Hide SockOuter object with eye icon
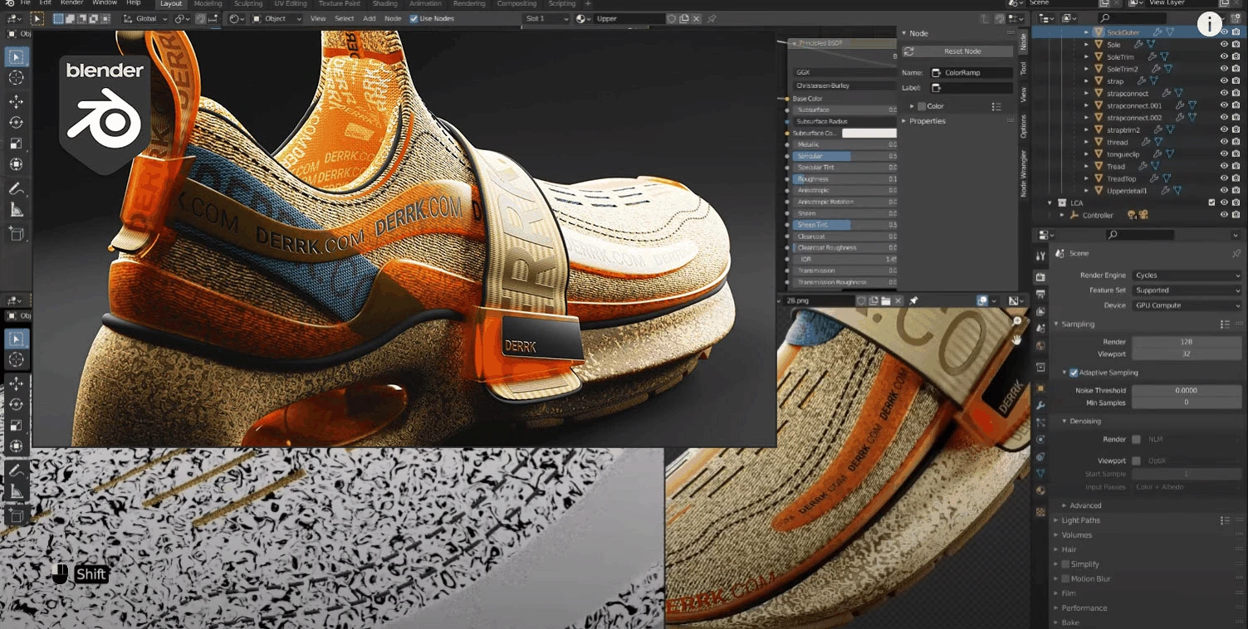1248x629 pixels. (x=1224, y=32)
